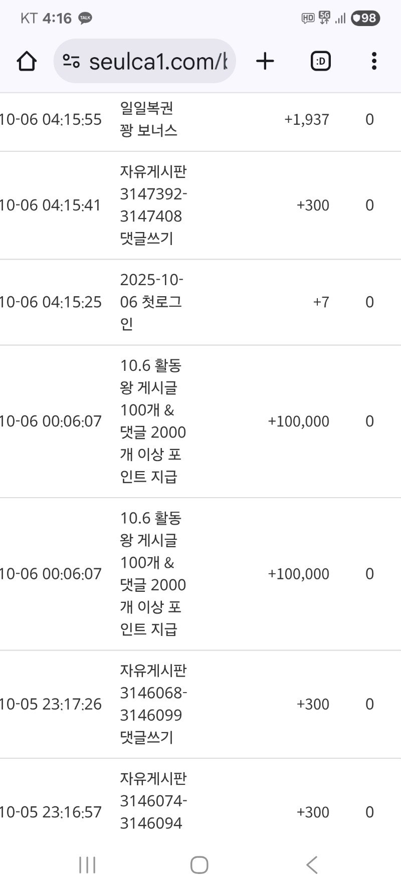Image resolution: width=401 pixels, height=891 pixels.
Task: Tap the +7 points value
Action: [x=321, y=302]
